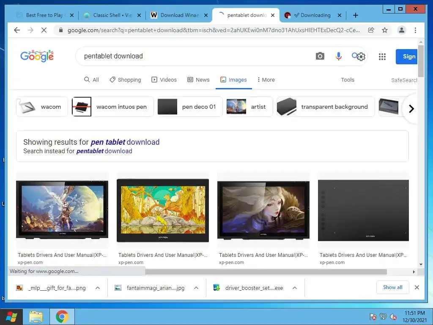The width and height of the screenshot is (433, 325).
Task: Select the News search filter
Action: [199, 80]
